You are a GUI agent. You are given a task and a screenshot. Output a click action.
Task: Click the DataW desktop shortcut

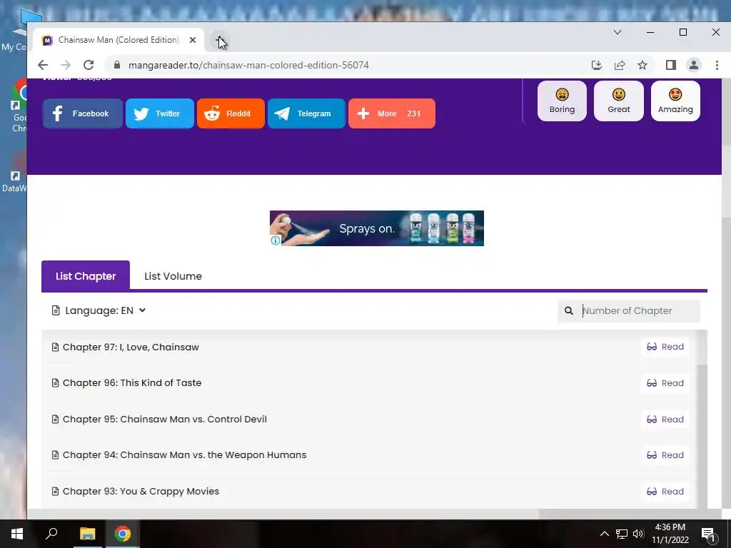15,171
